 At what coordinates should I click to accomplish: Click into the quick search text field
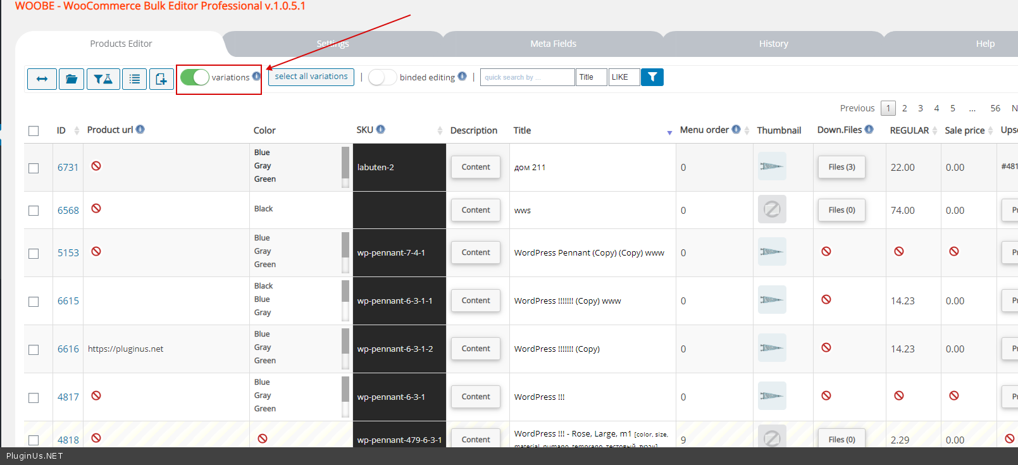point(527,77)
